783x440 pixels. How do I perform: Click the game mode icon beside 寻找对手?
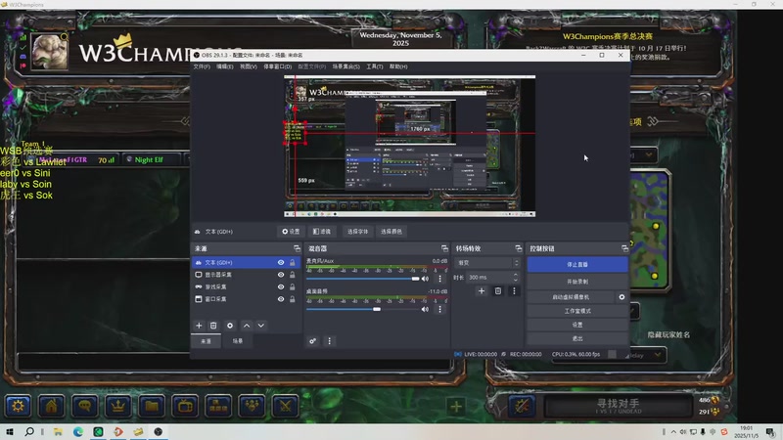coord(522,406)
